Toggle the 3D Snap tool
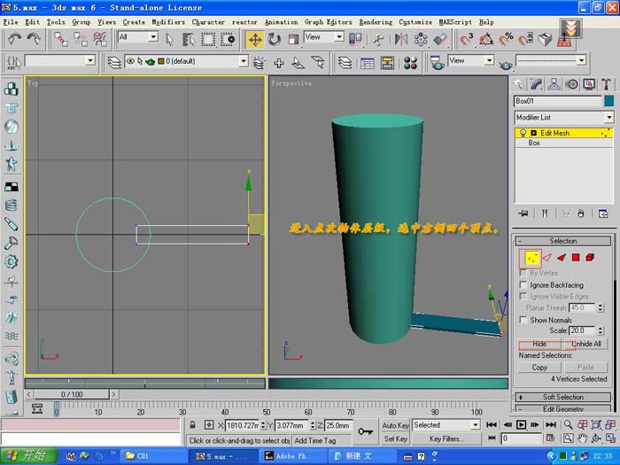620x465 pixels. coord(466,40)
